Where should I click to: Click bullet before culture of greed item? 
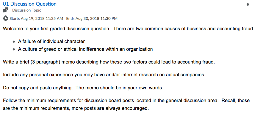[x=14, y=50]
